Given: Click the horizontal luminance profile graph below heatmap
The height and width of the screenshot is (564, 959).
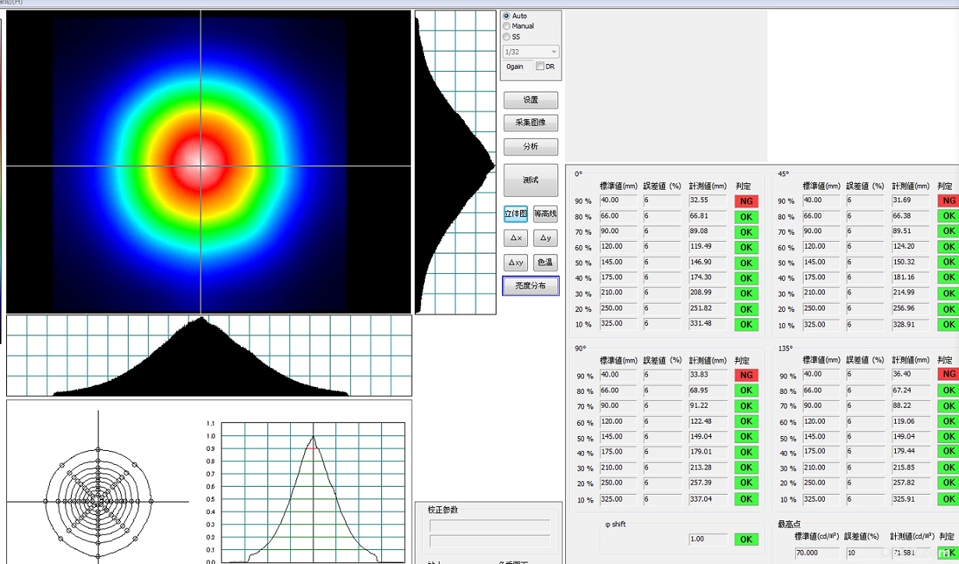Looking at the screenshot, I should coord(209,356).
